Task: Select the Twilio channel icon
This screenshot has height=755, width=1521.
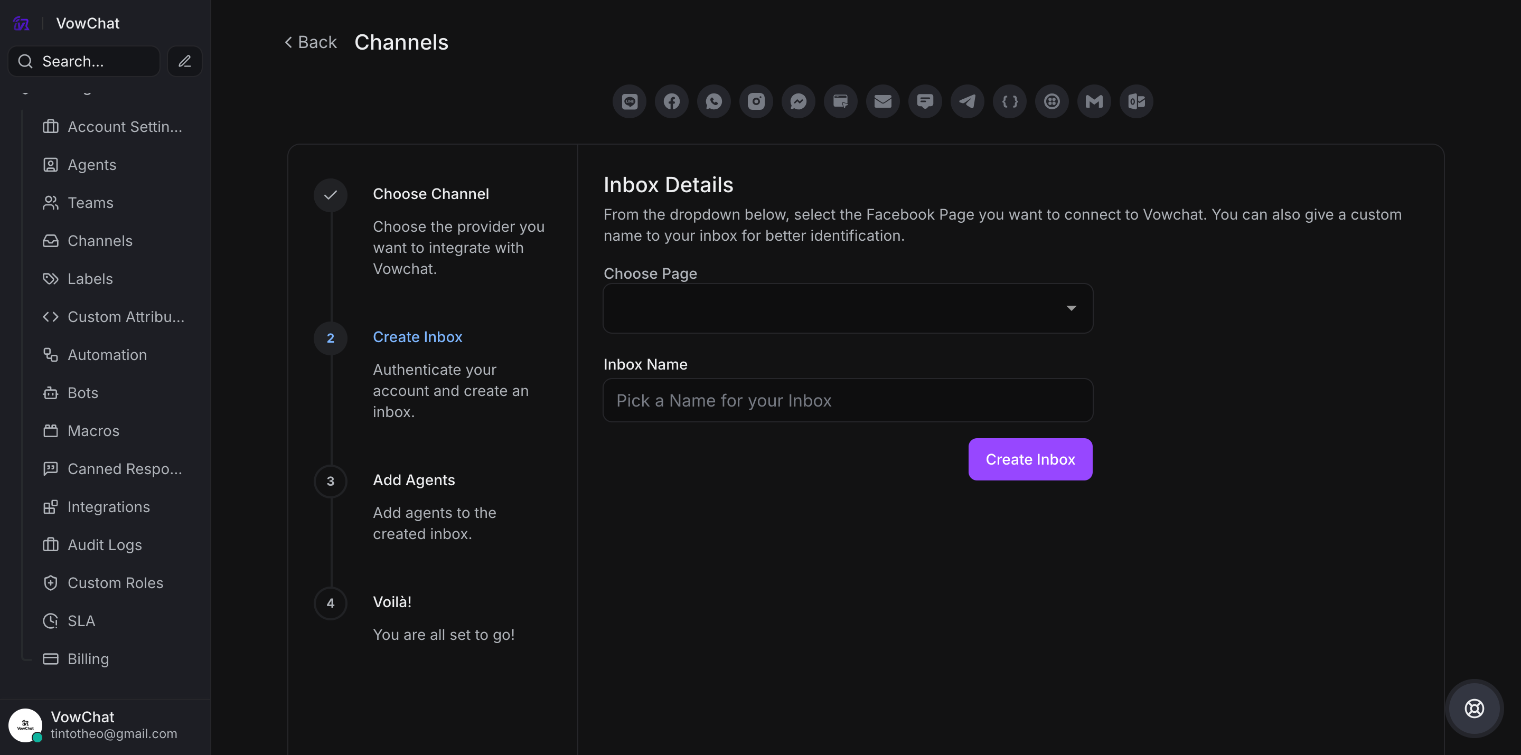Action: (x=1051, y=101)
